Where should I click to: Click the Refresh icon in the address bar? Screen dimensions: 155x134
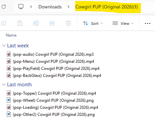coord(4,7)
